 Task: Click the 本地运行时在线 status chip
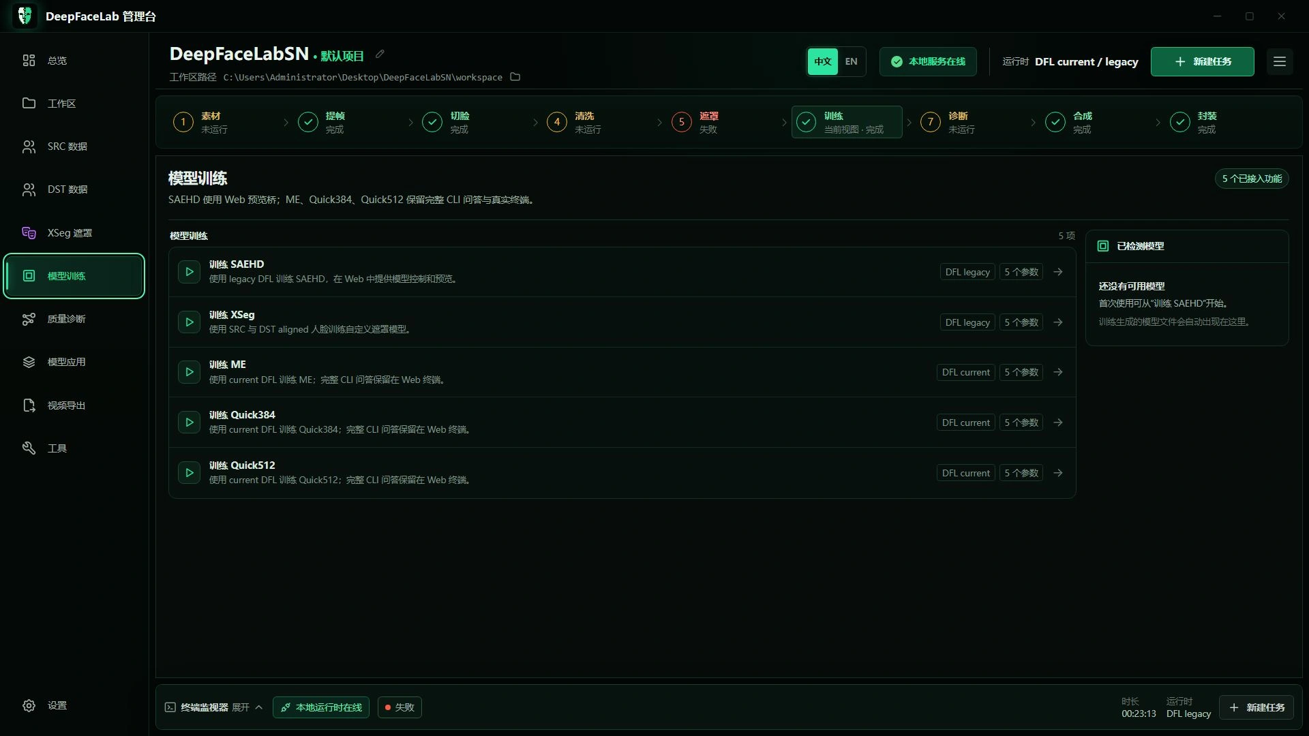coord(321,707)
